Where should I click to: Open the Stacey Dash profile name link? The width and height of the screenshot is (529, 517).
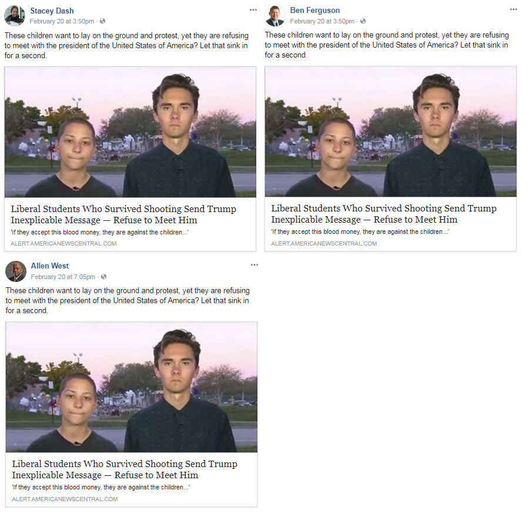coord(52,11)
